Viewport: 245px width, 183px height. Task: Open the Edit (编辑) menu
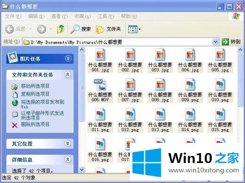tap(36, 16)
